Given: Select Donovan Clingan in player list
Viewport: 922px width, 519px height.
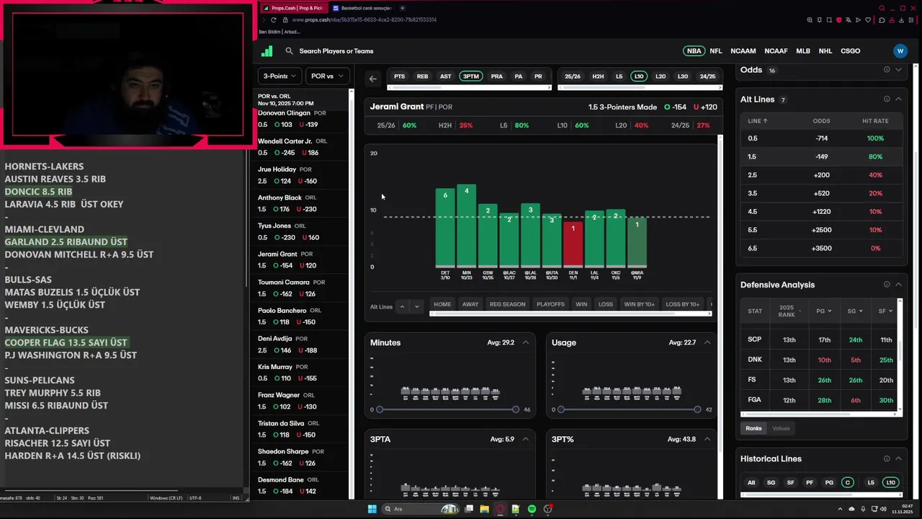Looking at the screenshot, I should click(303, 119).
